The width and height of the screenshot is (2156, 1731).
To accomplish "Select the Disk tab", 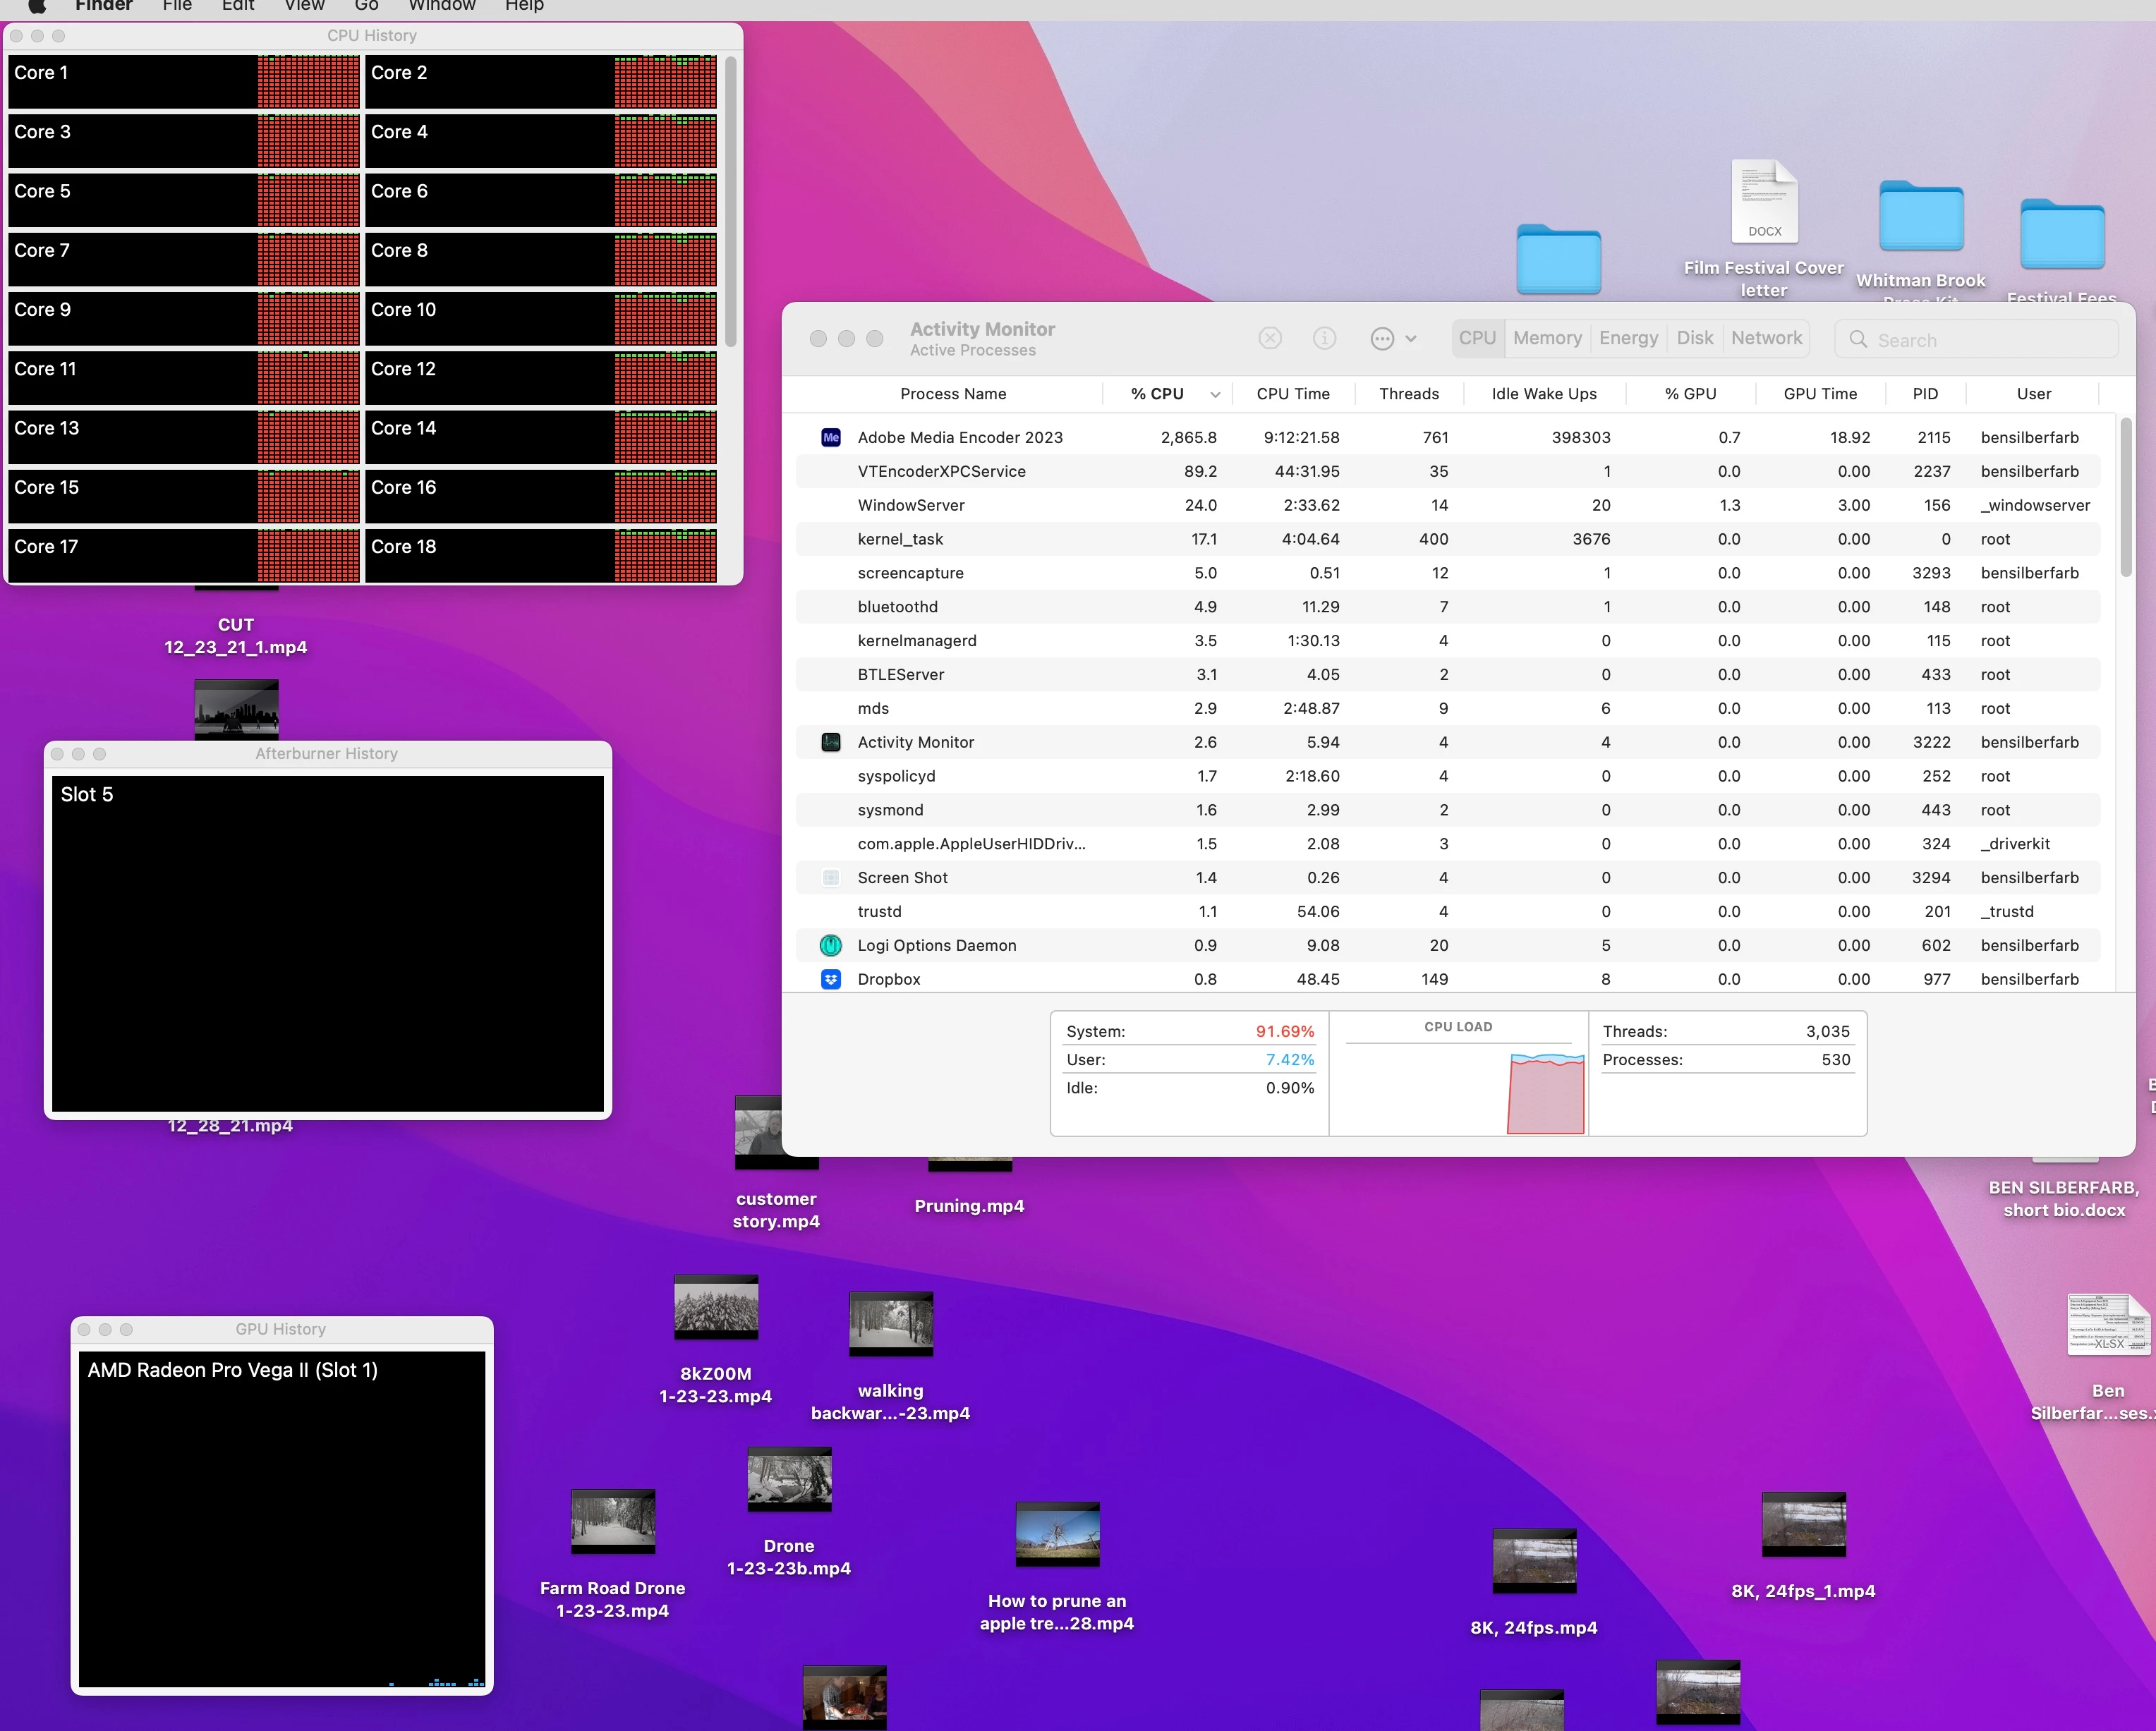I will [x=1694, y=338].
